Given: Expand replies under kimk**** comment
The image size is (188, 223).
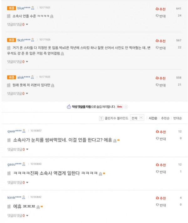Looking at the screenshot, I should coord(18,215).
